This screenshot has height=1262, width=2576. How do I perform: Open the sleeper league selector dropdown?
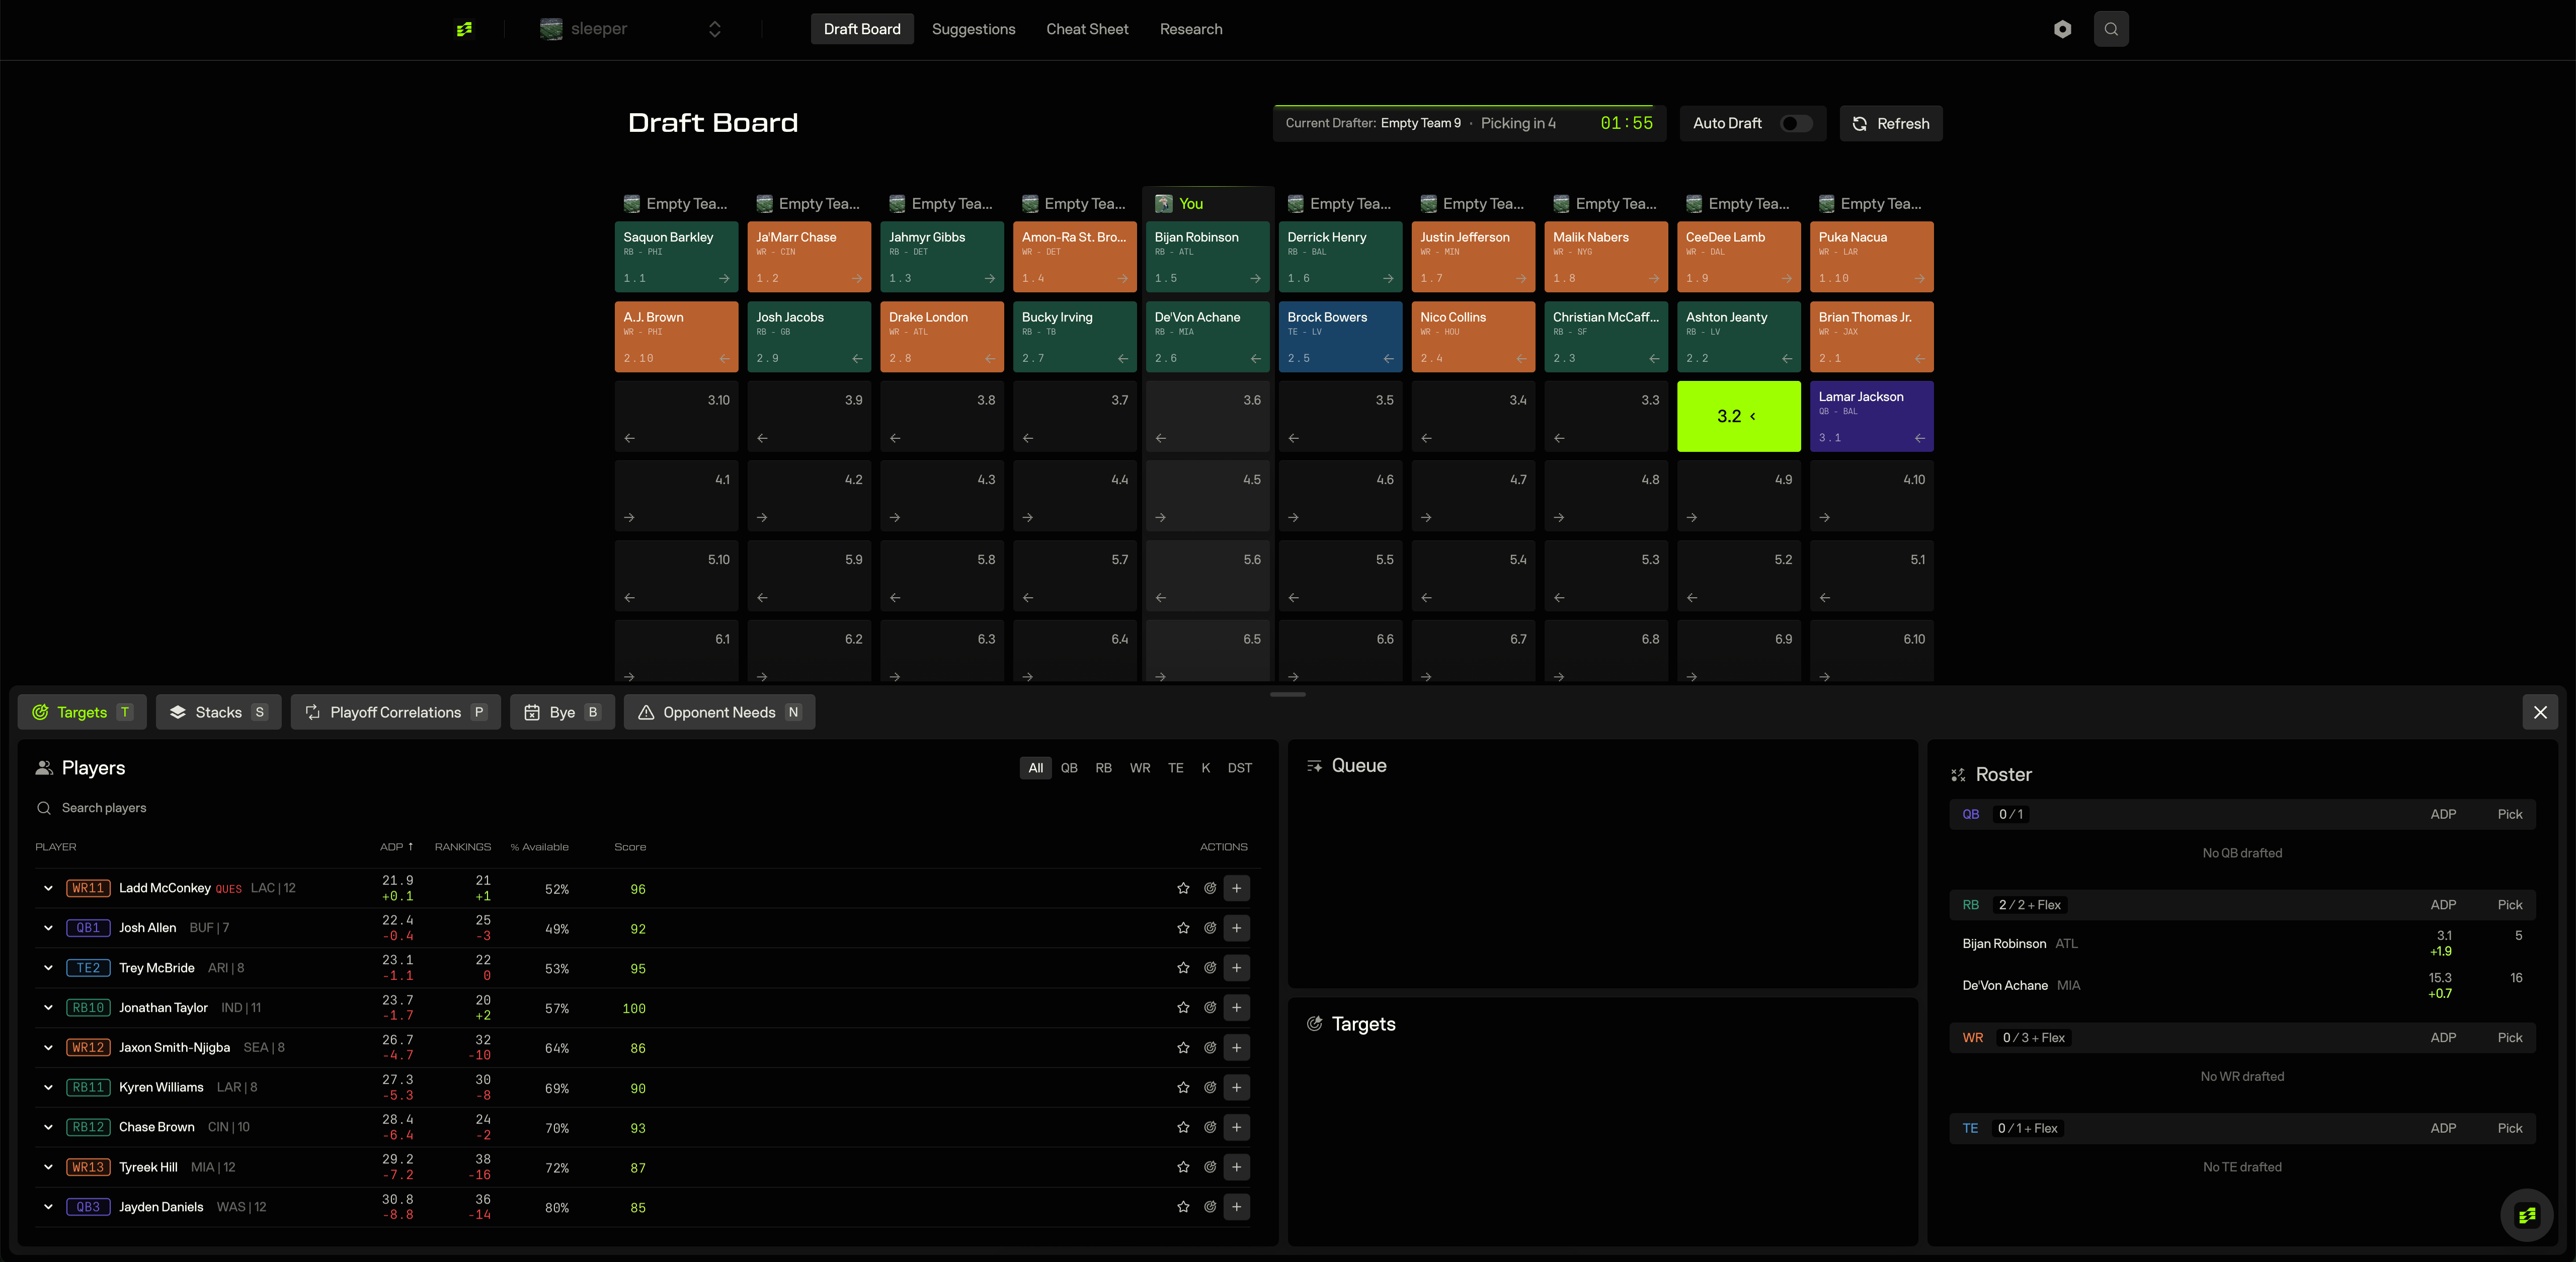[632, 29]
